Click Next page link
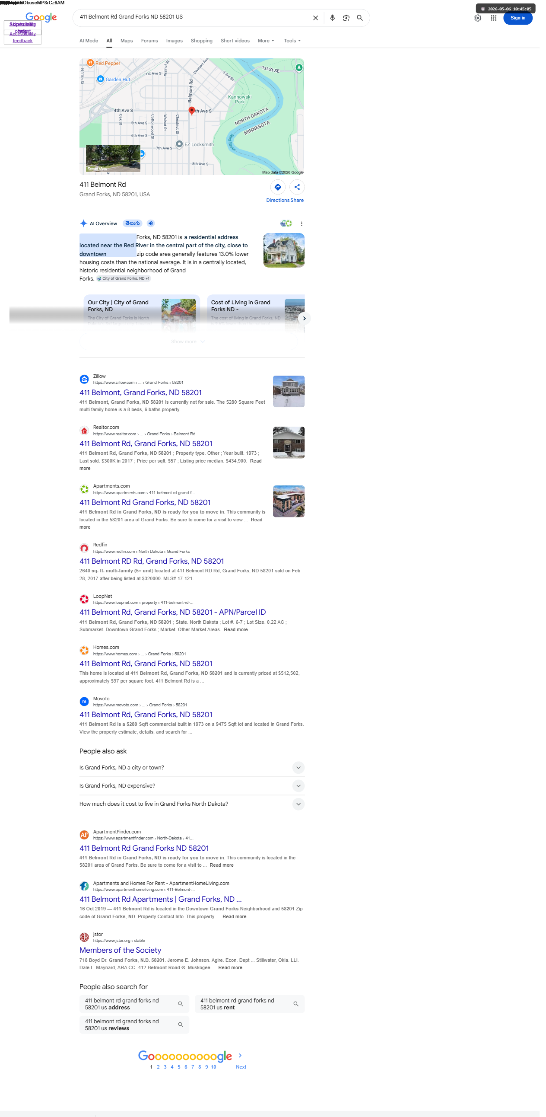546x1117 pixels. (241, 1067)
